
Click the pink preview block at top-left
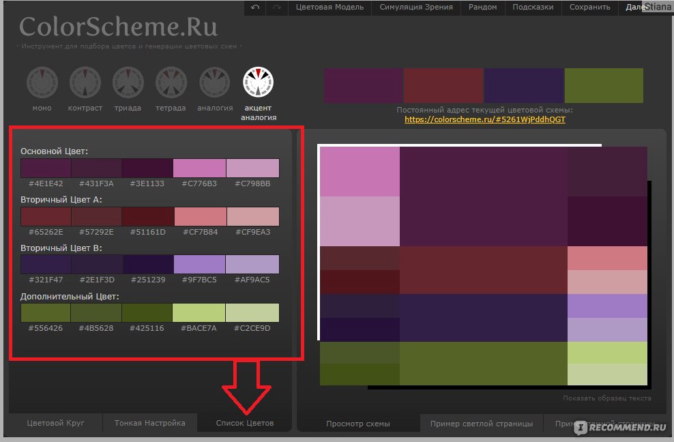[360, 172]
